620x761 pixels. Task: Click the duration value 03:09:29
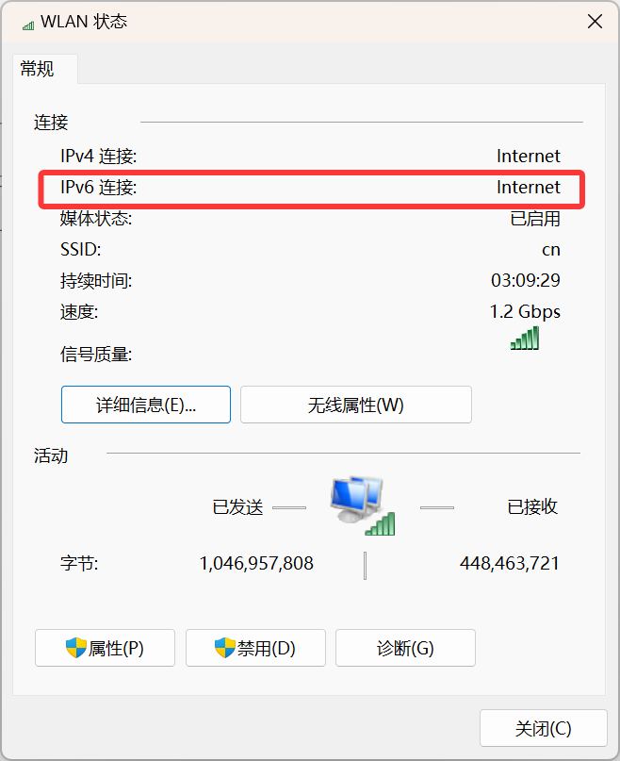(x=525, y=281)
